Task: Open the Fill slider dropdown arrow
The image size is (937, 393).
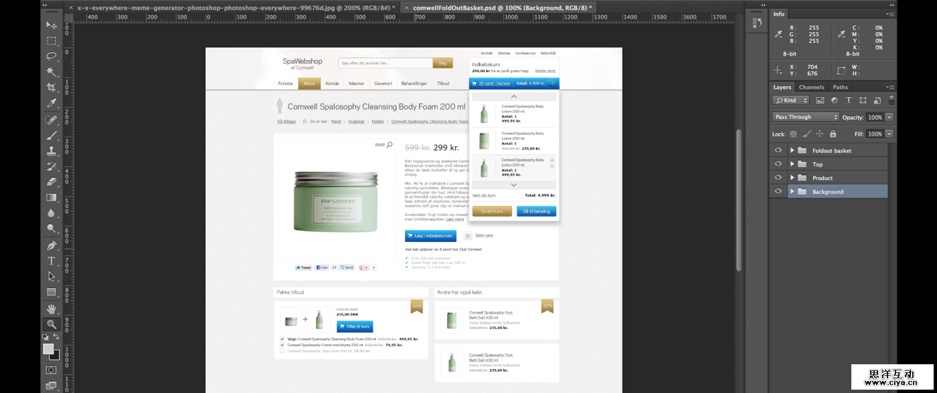Action: click(x=889, y=134)
